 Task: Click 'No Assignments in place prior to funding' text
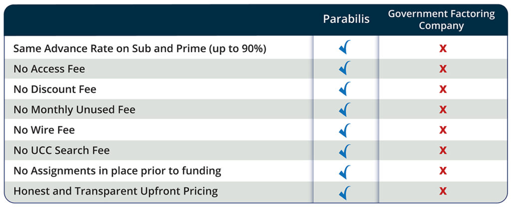coord(117,171)
